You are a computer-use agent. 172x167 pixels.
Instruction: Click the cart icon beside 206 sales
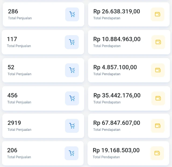(x=71, y=153)
